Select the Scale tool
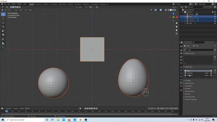This screenshot has width=217, height=122. point(3,31)
